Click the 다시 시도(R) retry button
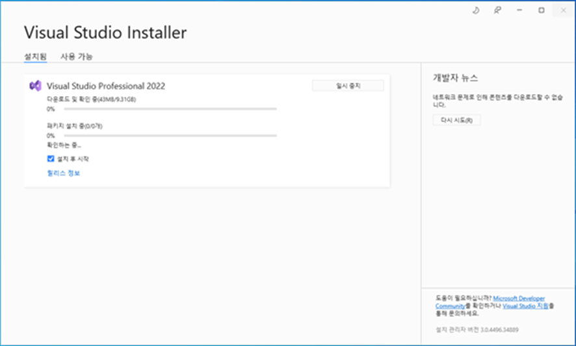Image resolution: width=576 pixels, height=346 pixels. pyautogui.click(x=456, y=120)
